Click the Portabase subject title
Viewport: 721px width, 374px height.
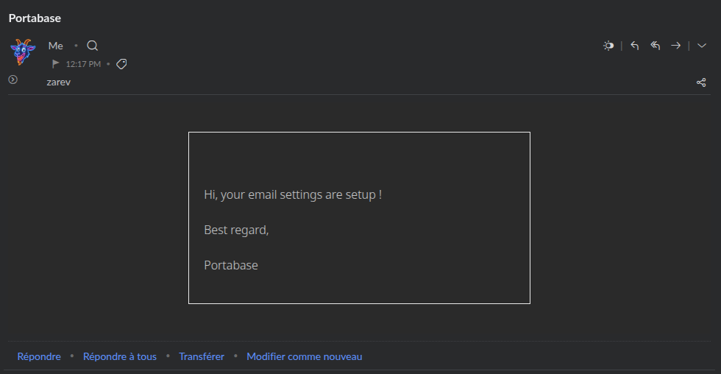35,18
